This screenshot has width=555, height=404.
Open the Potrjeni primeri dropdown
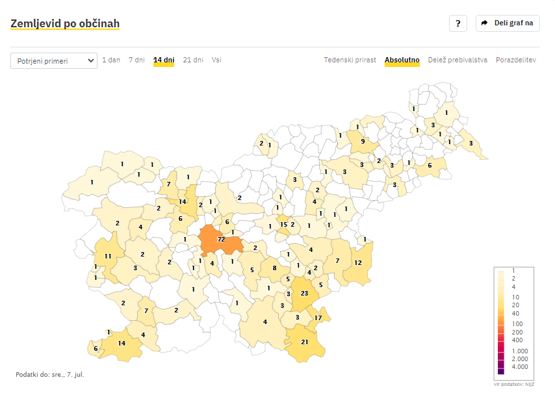(x=54, y=61)
